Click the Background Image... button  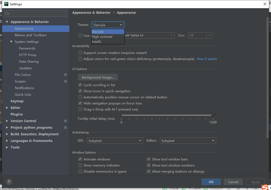[x=98, y=77]
